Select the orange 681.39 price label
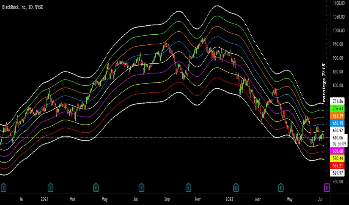The width and height of the screenshot is (349, 205). (x=338, y=116)
